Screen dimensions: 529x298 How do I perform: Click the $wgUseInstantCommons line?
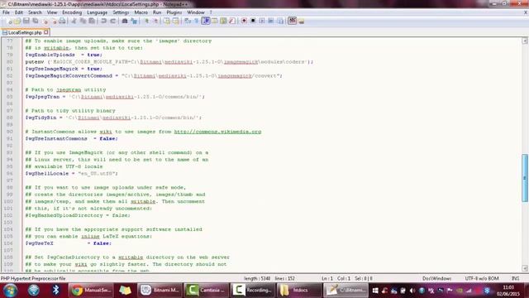(72, 138)
